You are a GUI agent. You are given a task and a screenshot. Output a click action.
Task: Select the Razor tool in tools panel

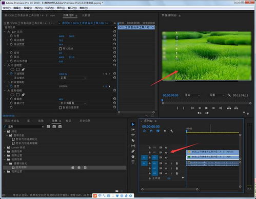(133, 140)
